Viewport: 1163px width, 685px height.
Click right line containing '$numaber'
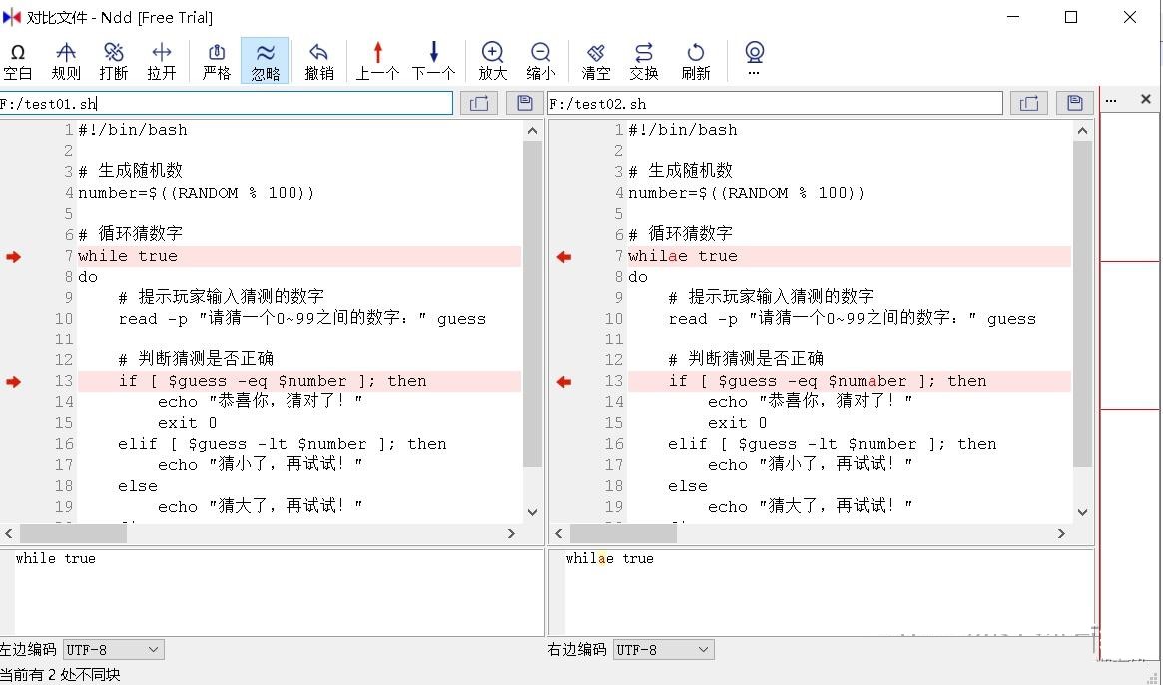tap(827, 382)
